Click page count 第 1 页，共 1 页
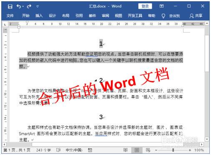 coord(17,150)
